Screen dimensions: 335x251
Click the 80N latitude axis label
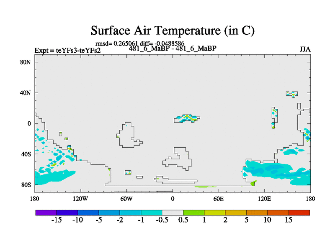(26, 62)
